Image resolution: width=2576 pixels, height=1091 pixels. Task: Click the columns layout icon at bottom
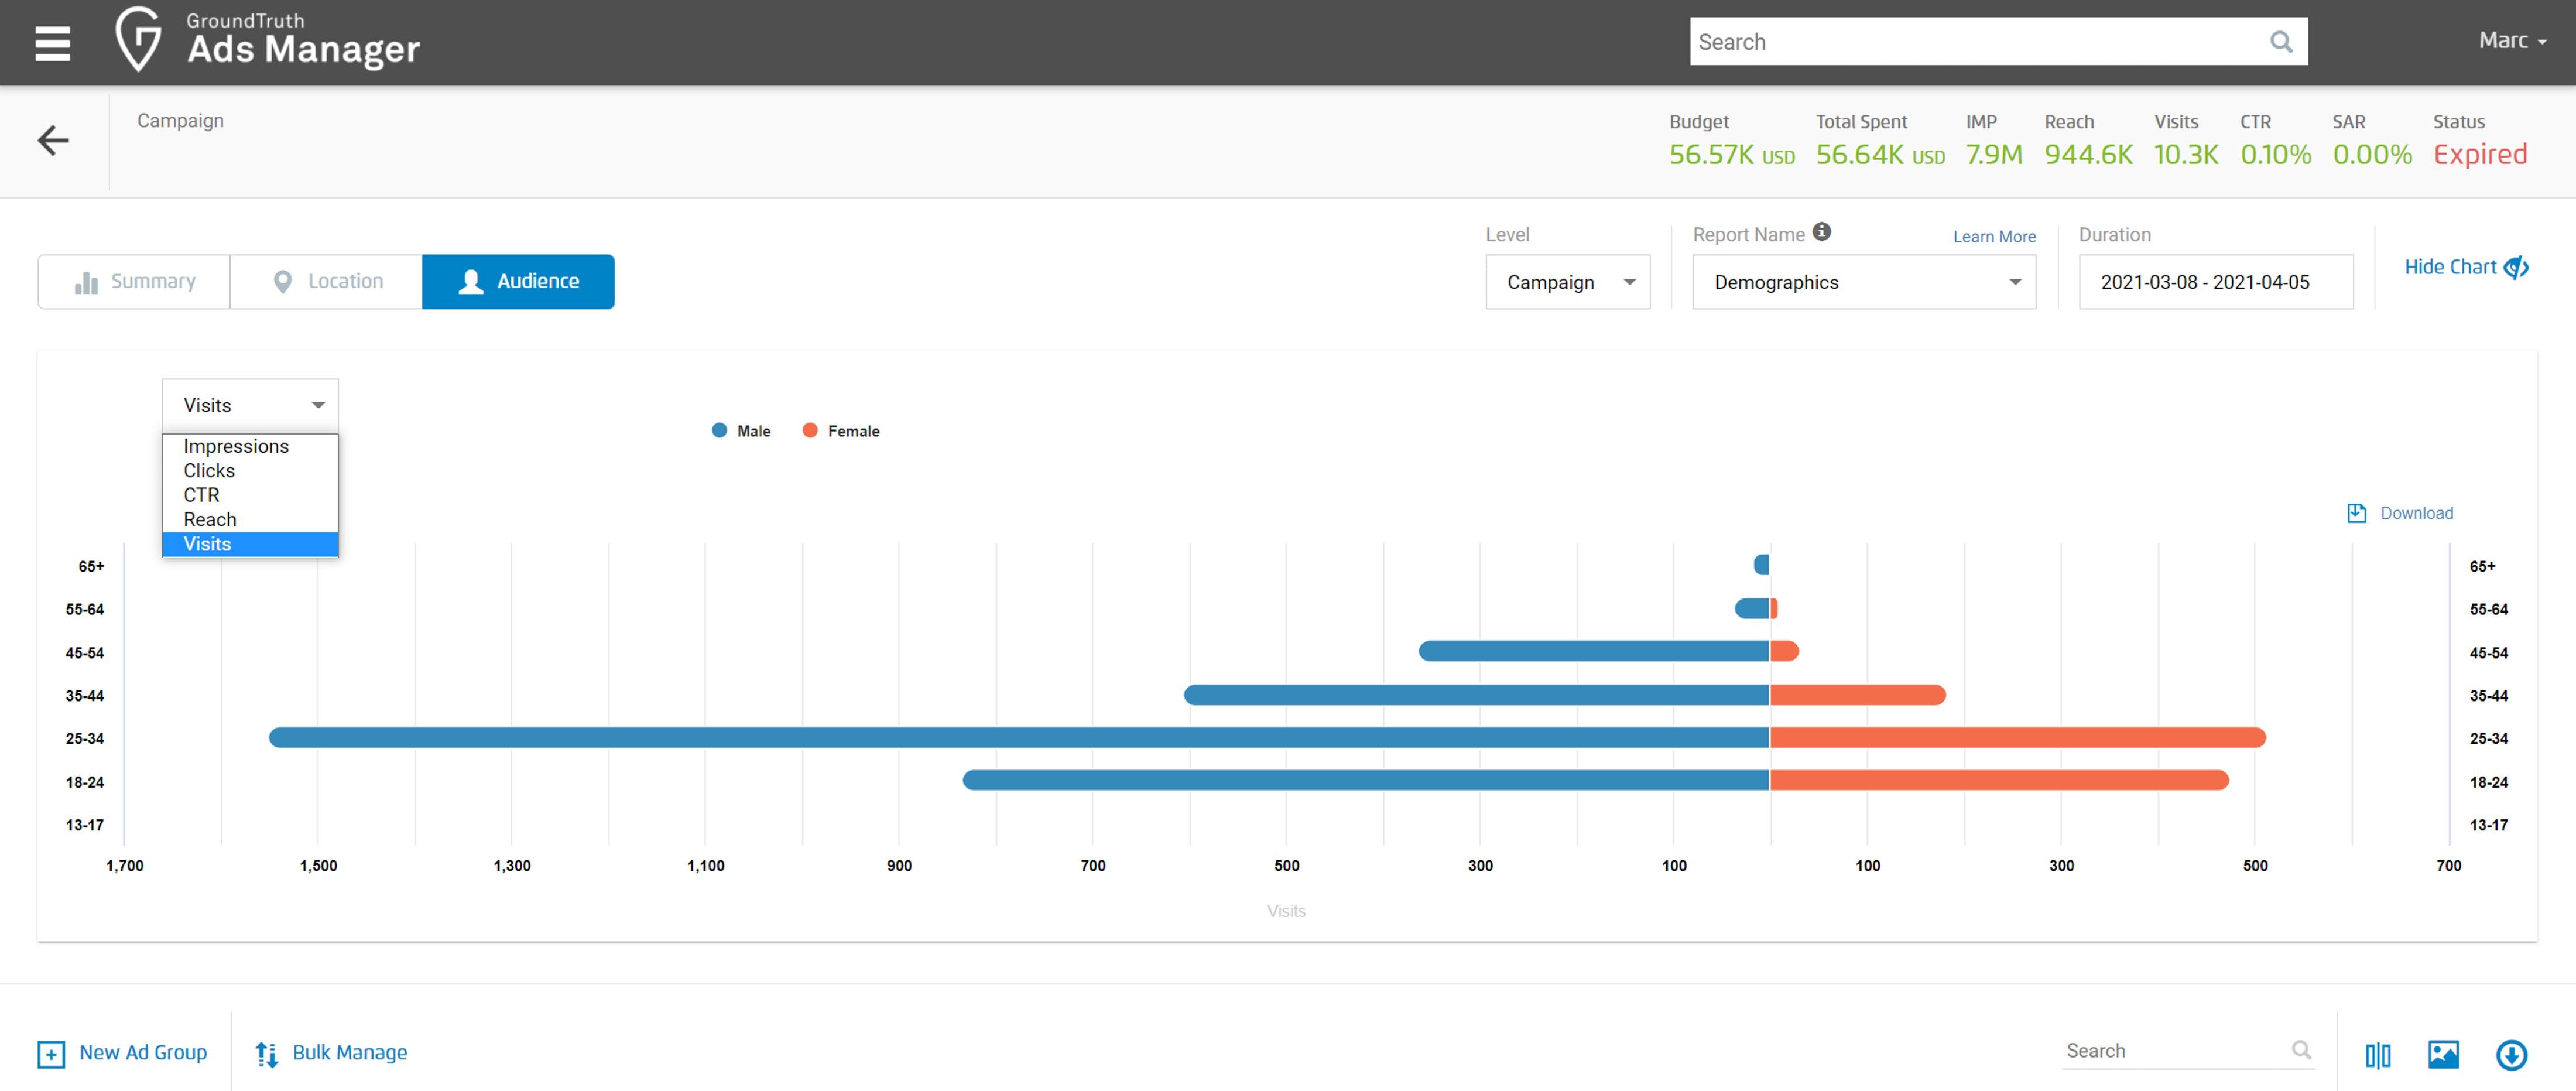(x=2377, y=1054)
